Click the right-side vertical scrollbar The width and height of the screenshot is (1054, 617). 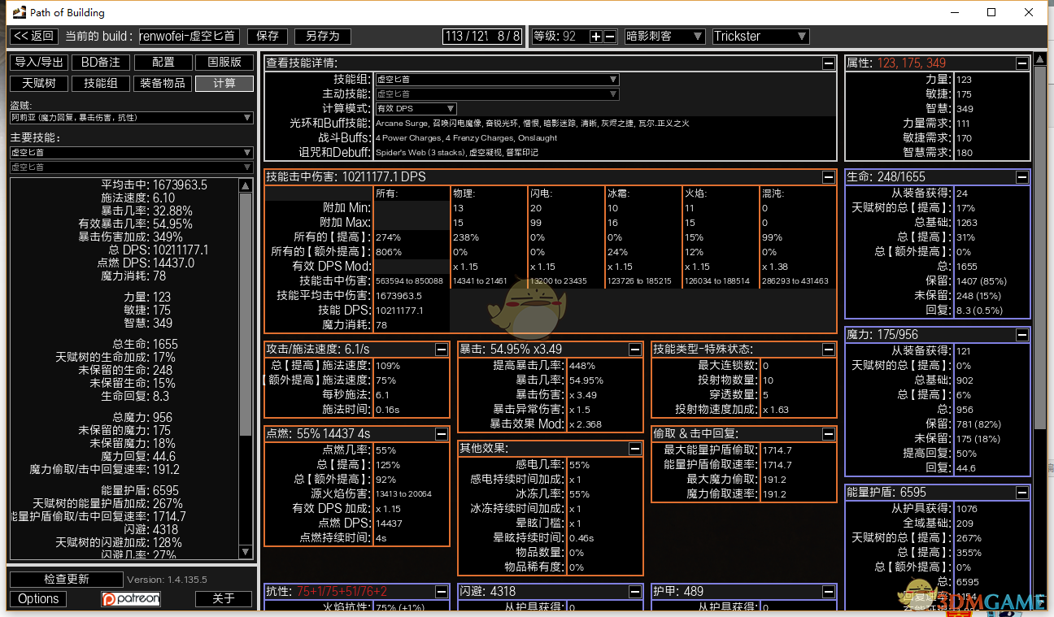1039,244
